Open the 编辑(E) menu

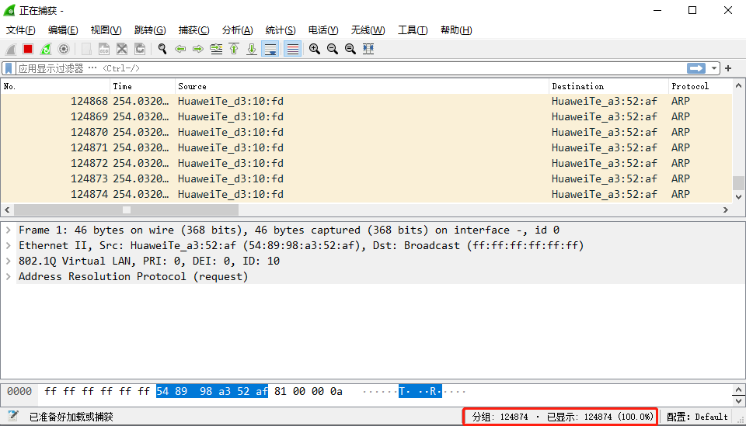pyautogui.click(x=63, y=30)
